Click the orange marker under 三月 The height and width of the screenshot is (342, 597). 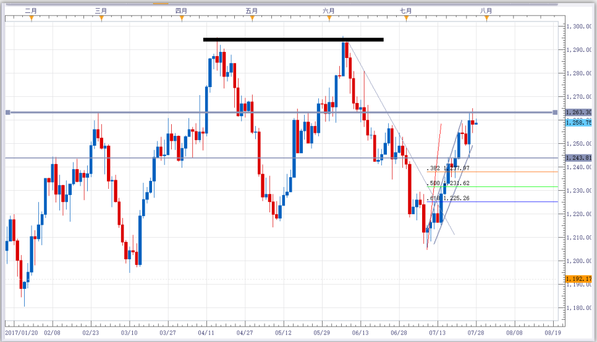[x=101, y=19]
